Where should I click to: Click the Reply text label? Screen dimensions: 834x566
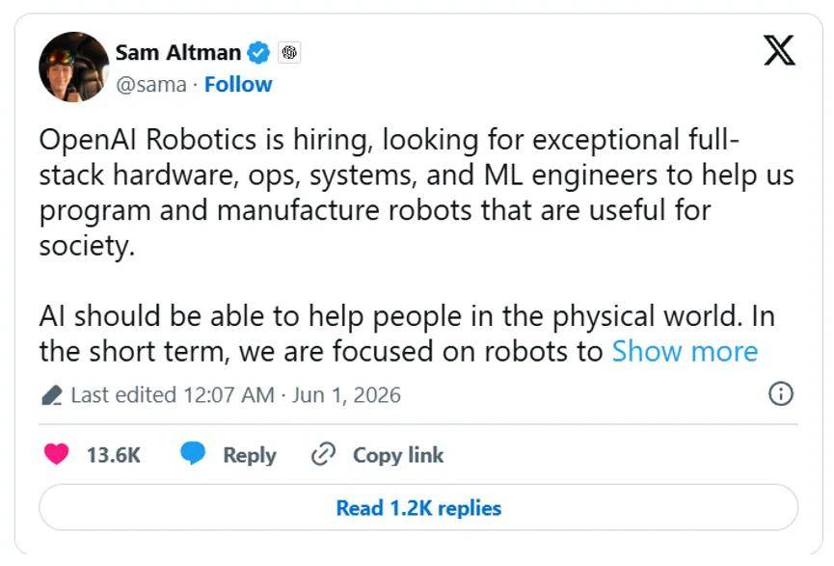click(250, 455)
